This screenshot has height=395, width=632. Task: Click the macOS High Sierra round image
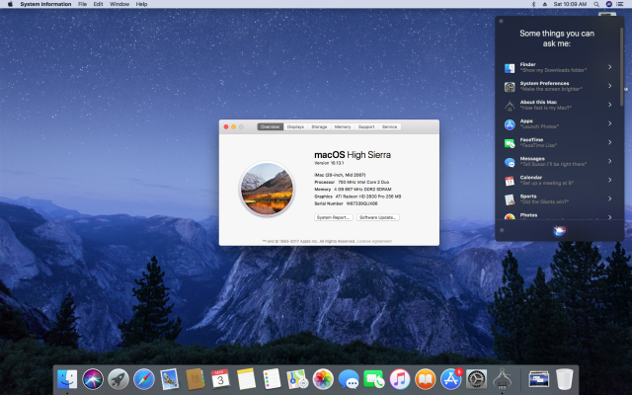[267, 189]
